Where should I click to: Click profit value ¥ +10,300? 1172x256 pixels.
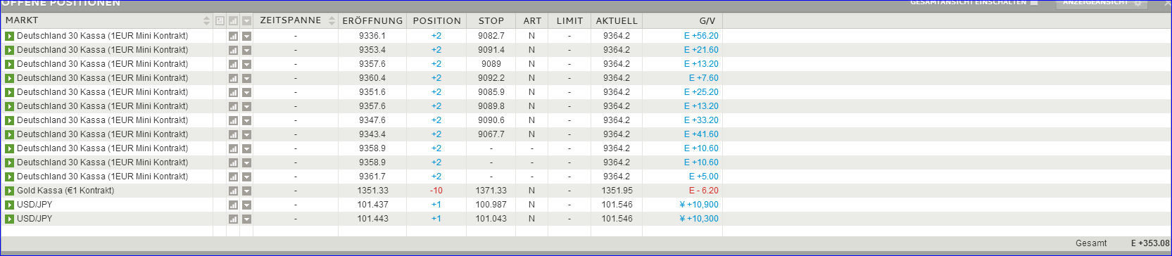699,219
